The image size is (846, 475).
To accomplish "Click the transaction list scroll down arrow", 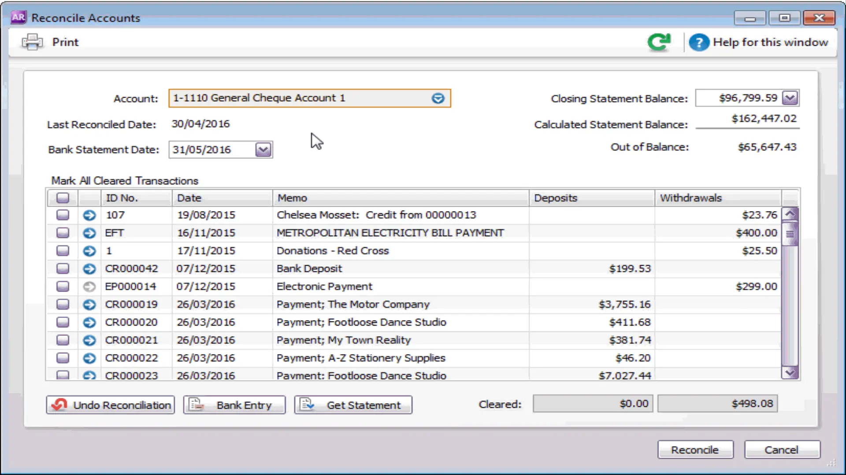I will pyautogui.click(x=790, y=373).
